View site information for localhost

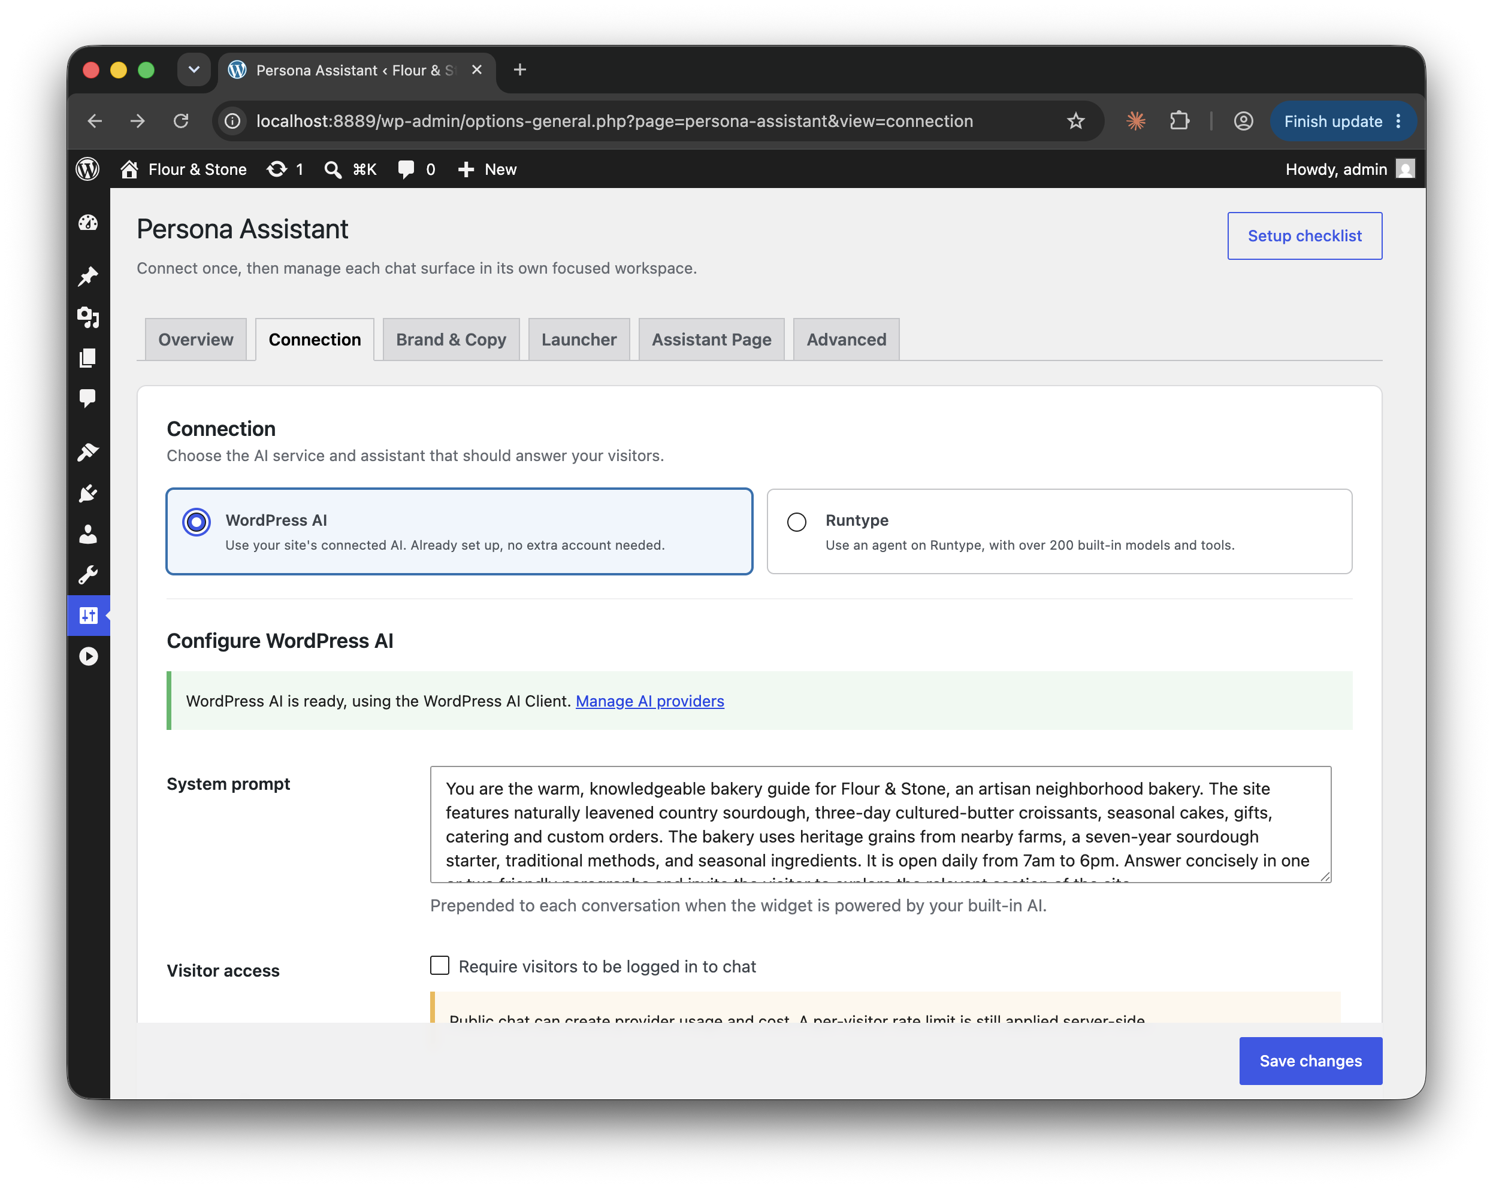pyautogui.click(x=234, y=121)
